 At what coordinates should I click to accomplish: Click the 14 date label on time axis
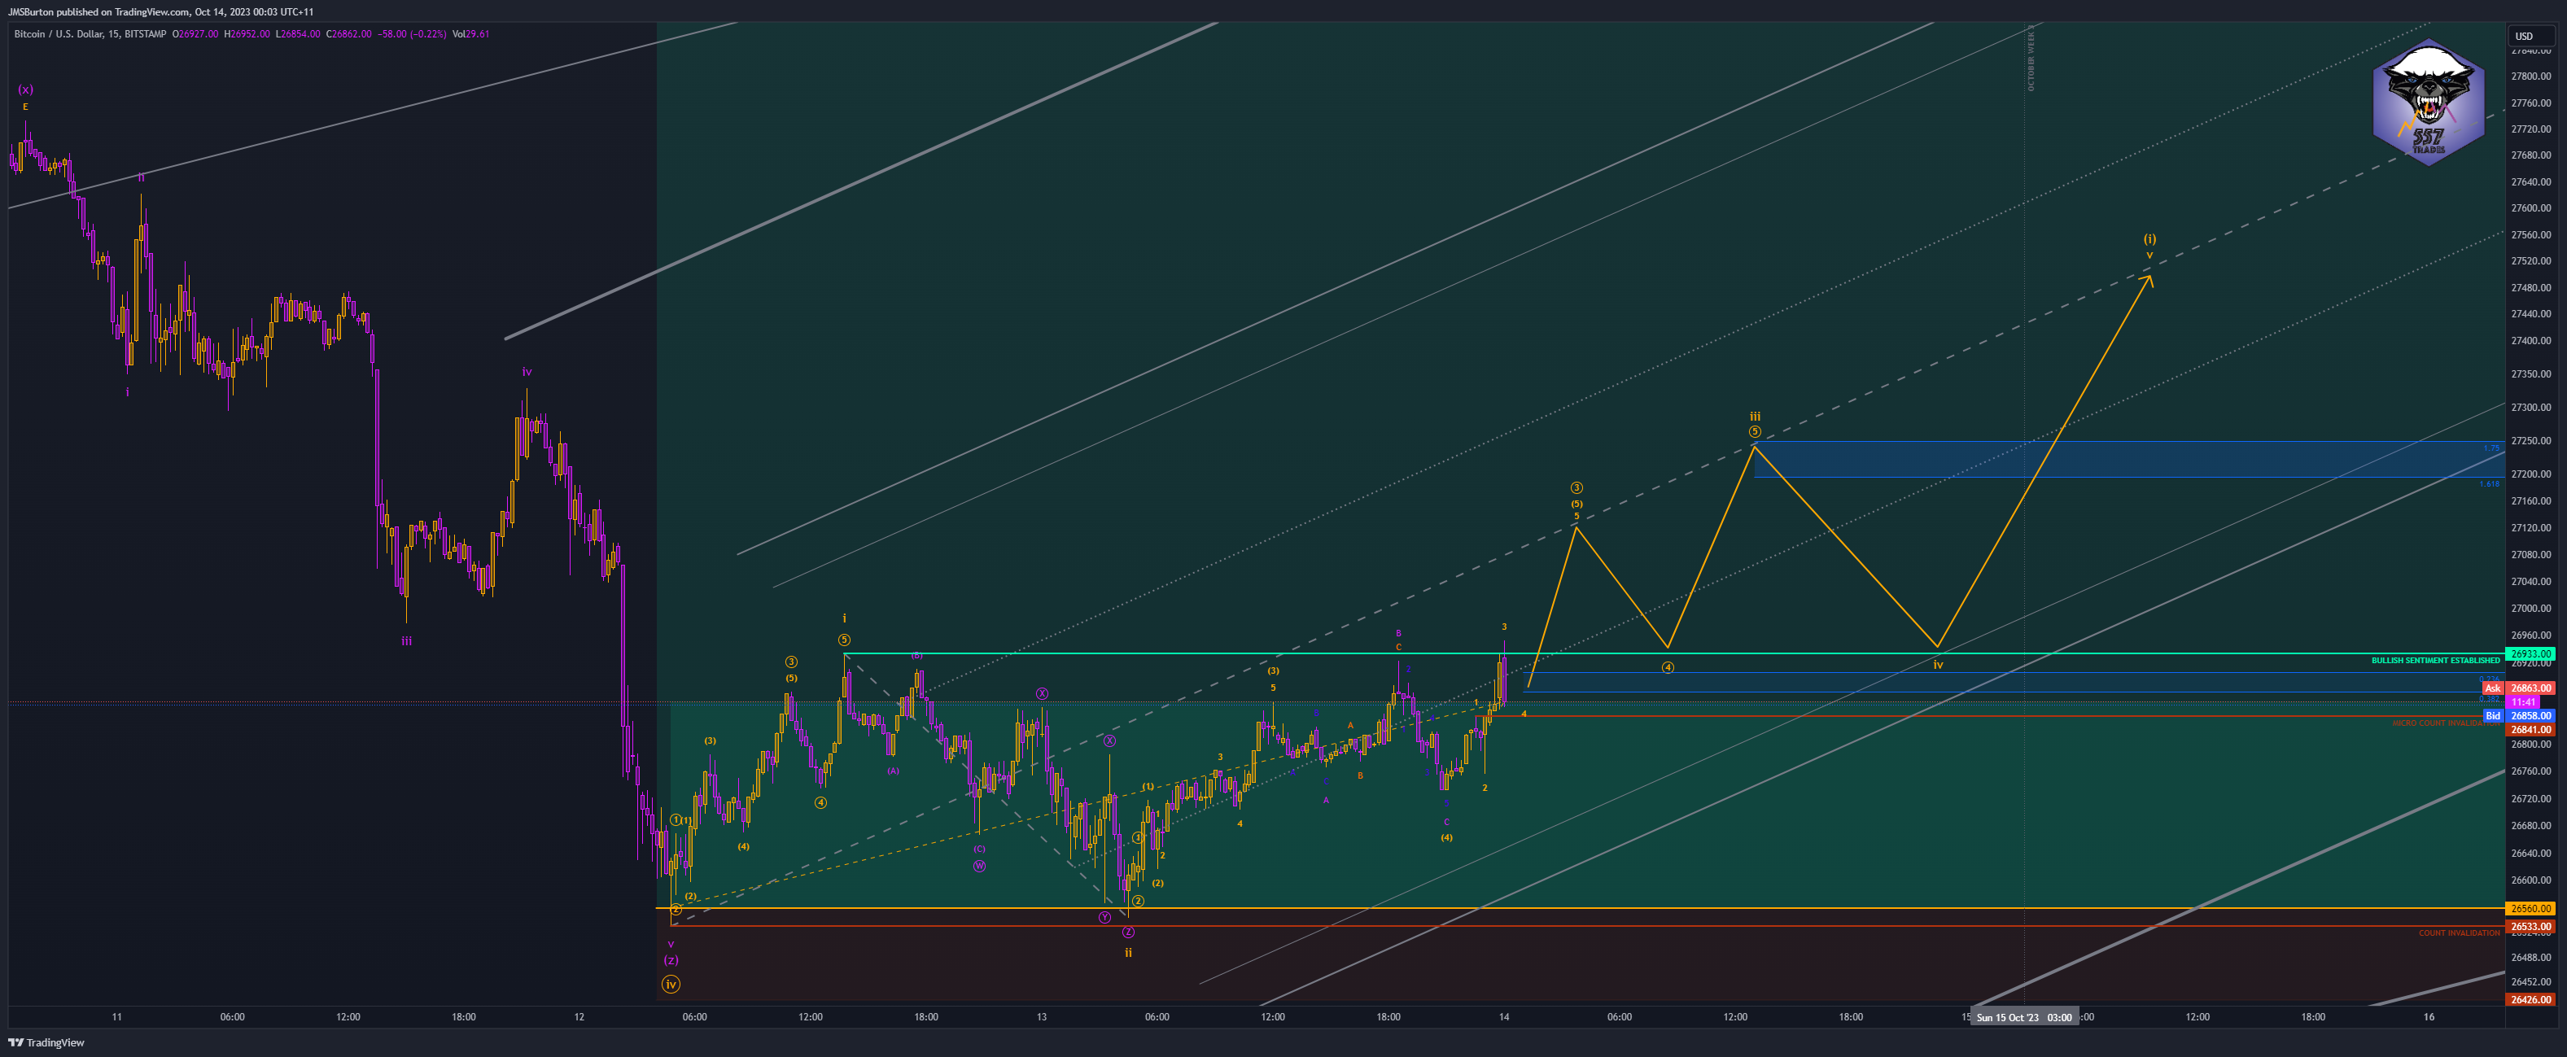(1504, 1017)
